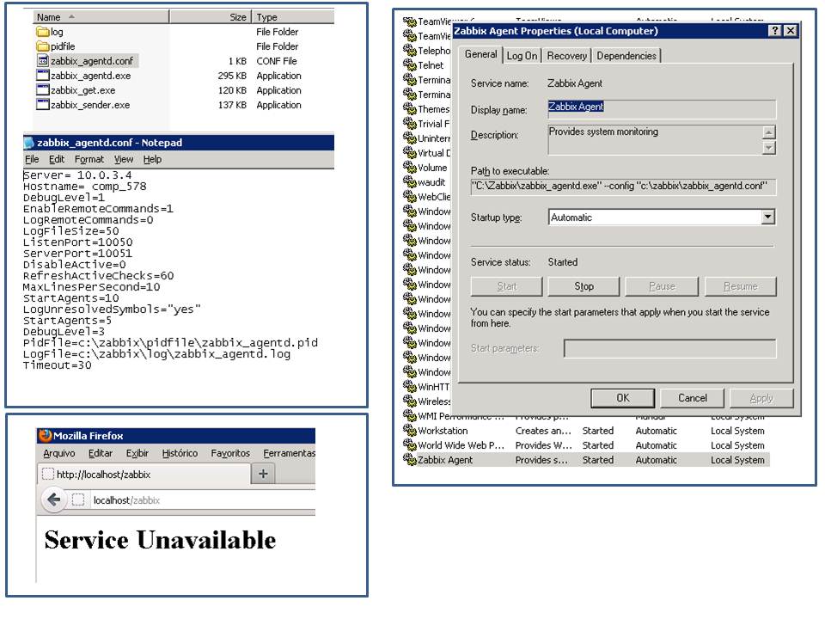Open Firefox Favoritos menu

[x=230, y=453]
